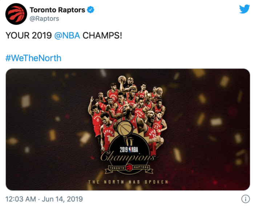Open the #WeTheNorth hashtag
The width and height of the screenshot is (254, 207).
33,58
